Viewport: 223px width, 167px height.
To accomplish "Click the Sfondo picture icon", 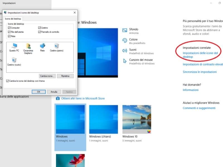I will tap(125, 30).
